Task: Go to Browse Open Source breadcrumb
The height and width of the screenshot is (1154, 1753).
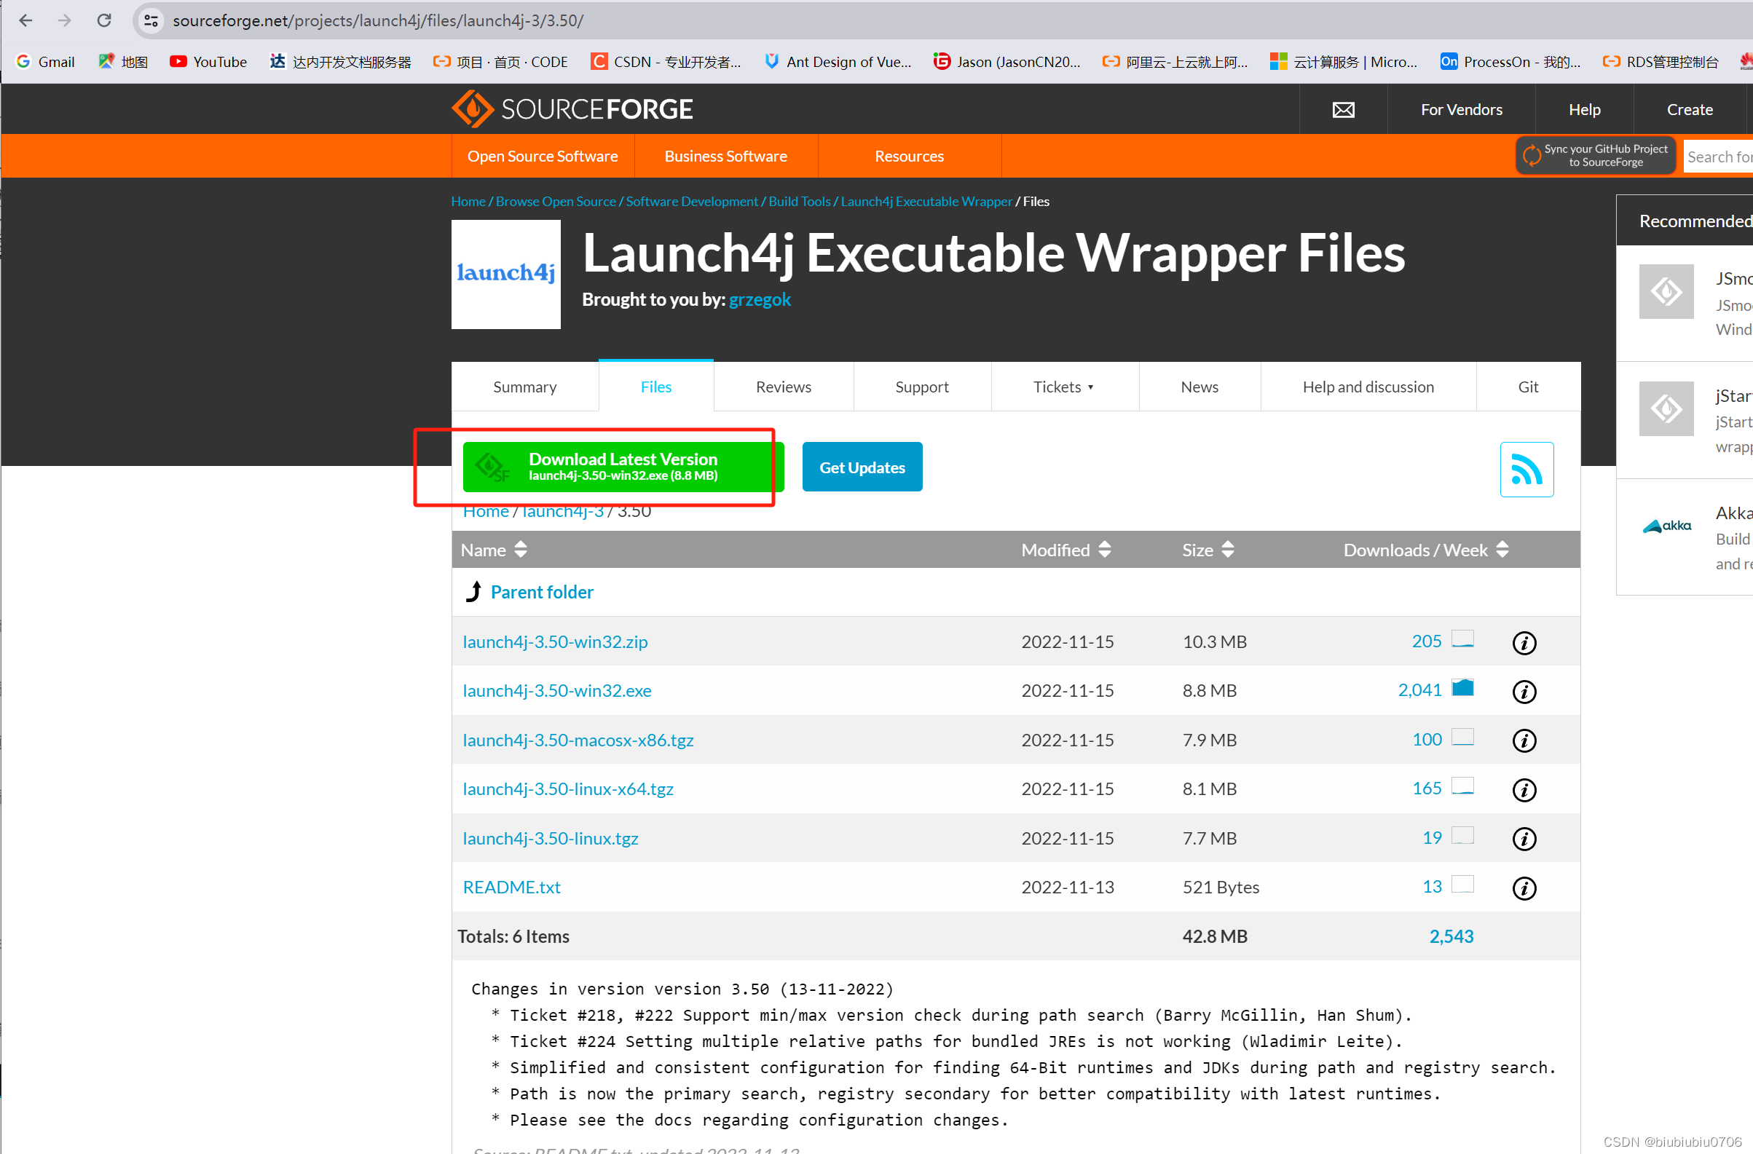Action: coord(556,201)
